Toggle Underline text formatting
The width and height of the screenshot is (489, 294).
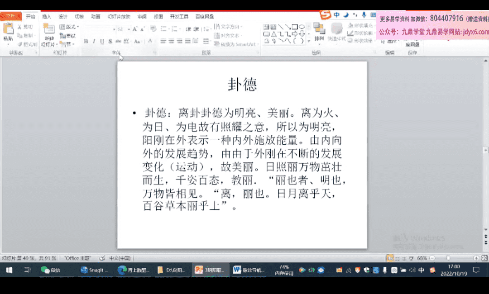coord(102,41)
